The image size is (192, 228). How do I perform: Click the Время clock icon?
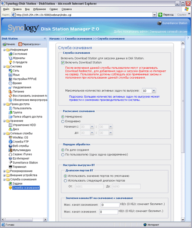(10, 83)
